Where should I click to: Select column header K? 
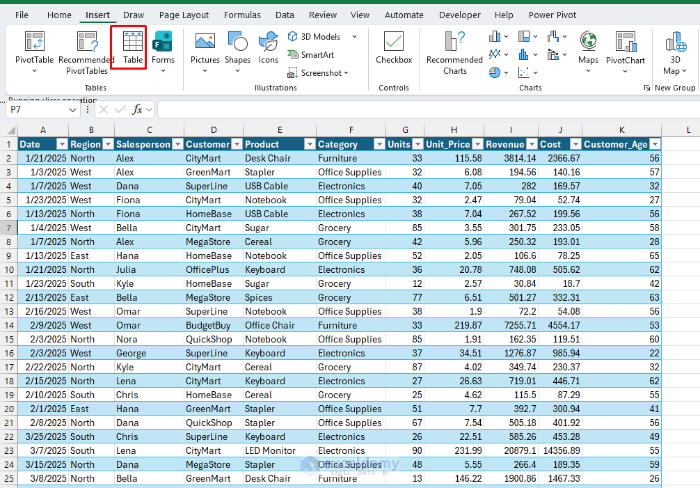(621, 130)
